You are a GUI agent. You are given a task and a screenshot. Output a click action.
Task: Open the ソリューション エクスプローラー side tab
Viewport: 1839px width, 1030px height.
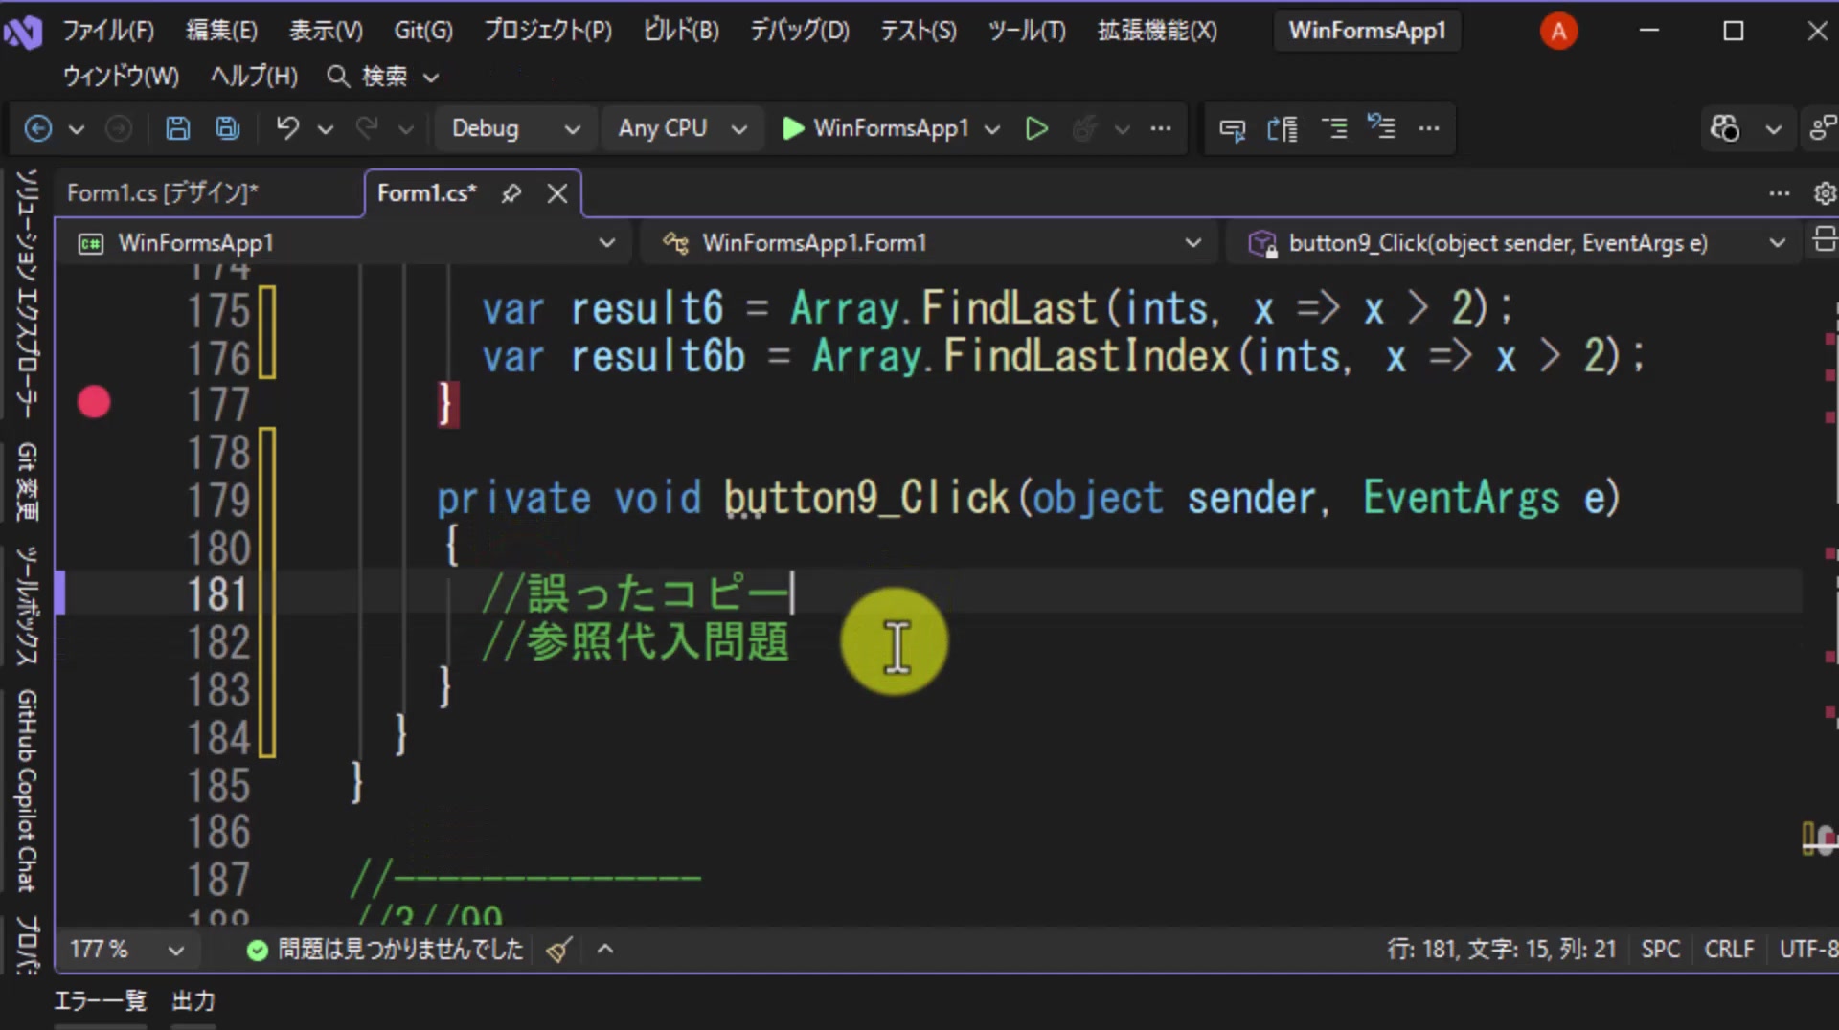tap(27, 293)
